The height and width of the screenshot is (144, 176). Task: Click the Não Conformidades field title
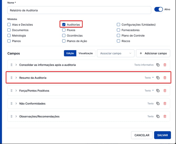click(x=32, y=103)
